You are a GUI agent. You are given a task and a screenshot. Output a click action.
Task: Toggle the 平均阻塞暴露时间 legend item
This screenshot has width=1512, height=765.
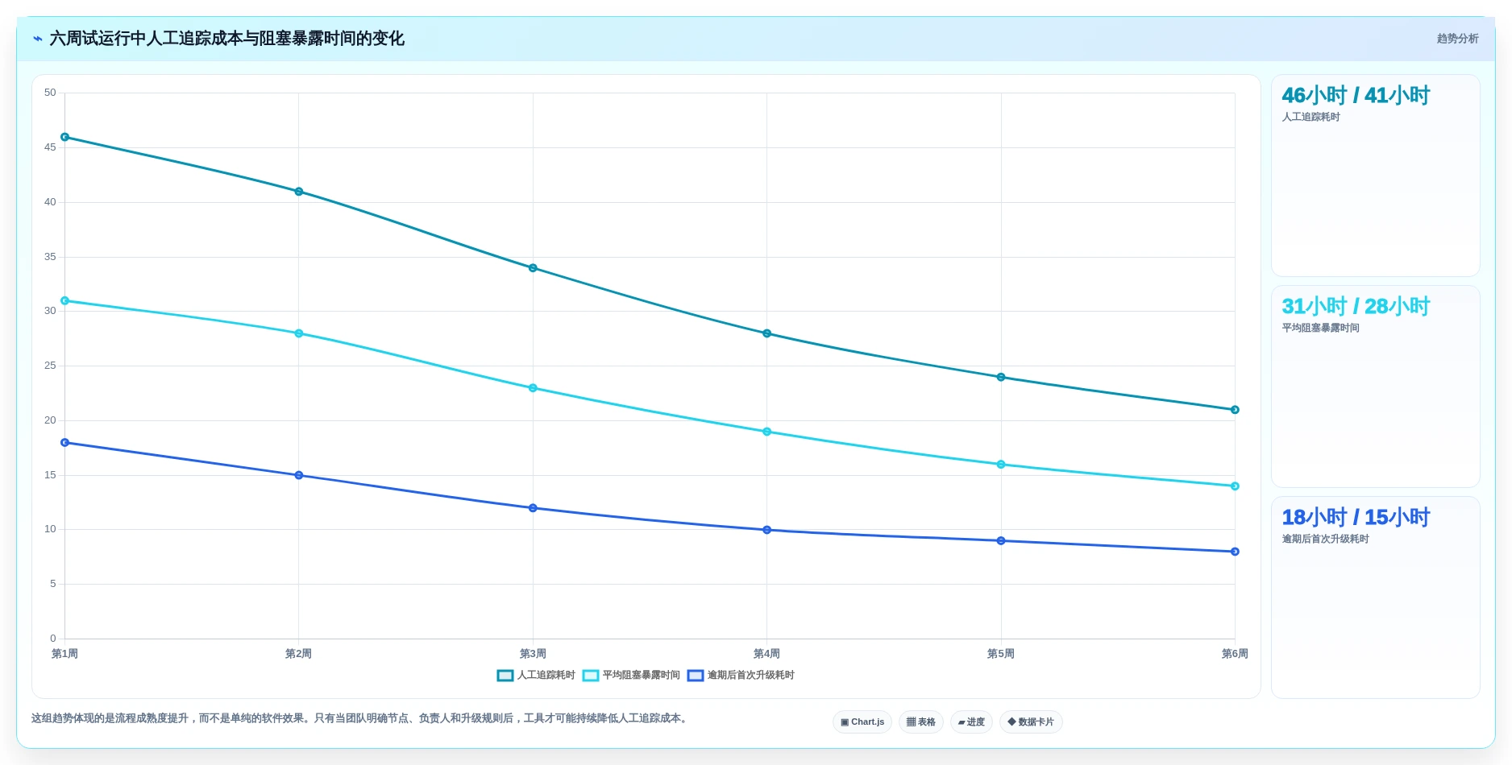(x=631, y=676)
